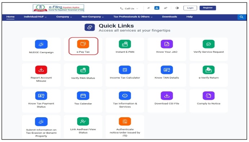Click the e-Verify Return label
The height and width of the screenshot is (142, 249).
pyautogui.click(x=209, y=78)
